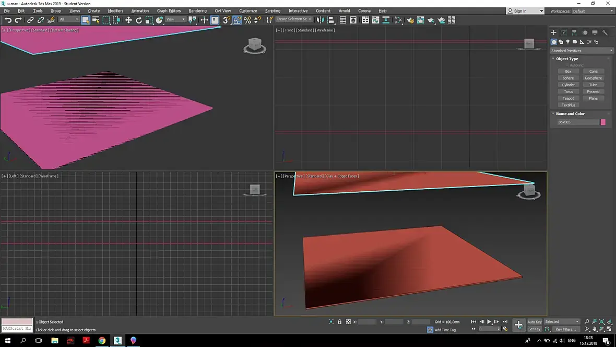Click the Key Filters button

coord(565,329)
